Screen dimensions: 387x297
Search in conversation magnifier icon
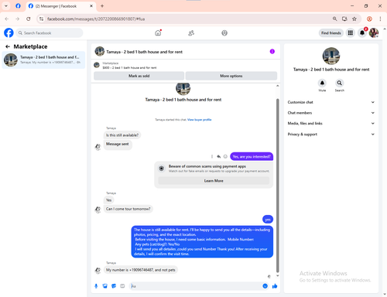click(340, 83)
